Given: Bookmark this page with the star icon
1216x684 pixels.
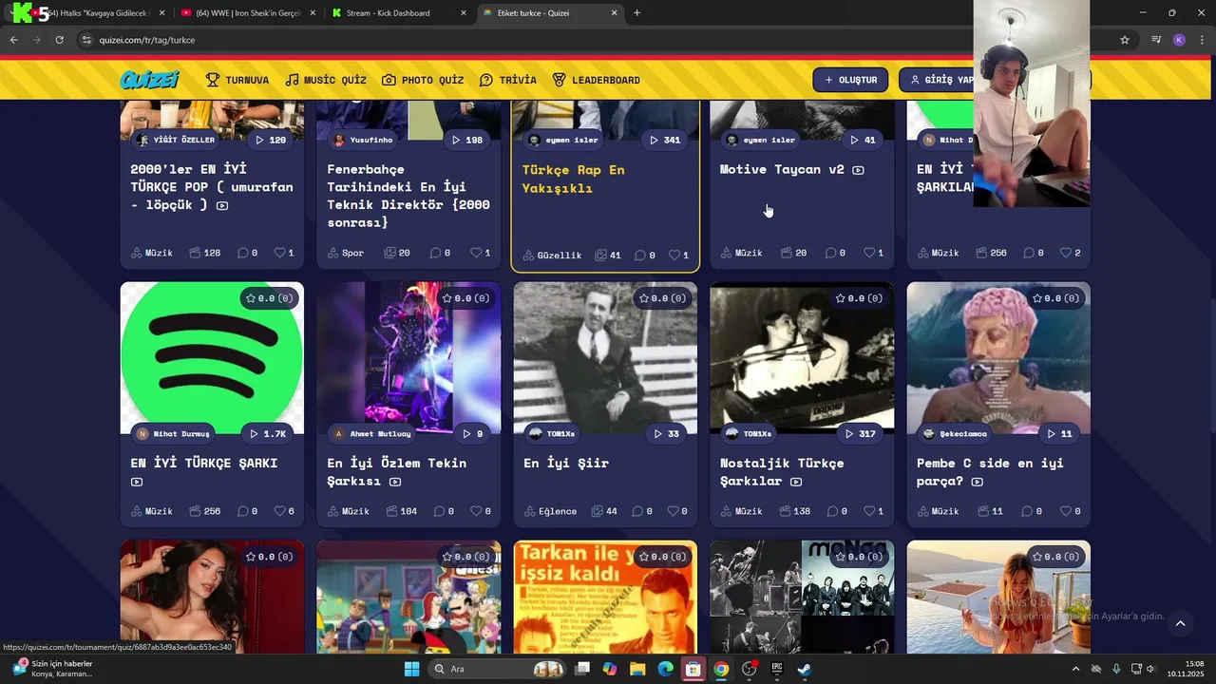Looking at the screenshot, I should coord(1125,40).
